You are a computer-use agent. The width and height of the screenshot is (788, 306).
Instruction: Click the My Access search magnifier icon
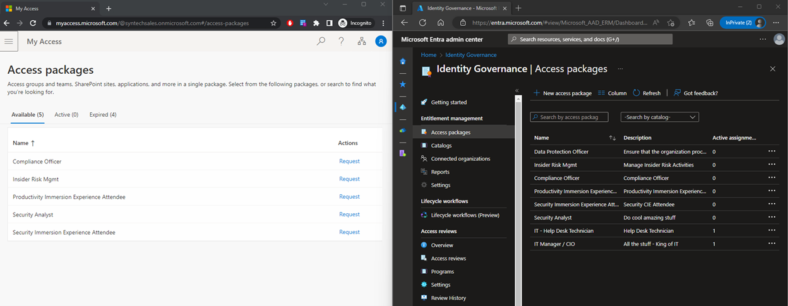tap(321, 41)
